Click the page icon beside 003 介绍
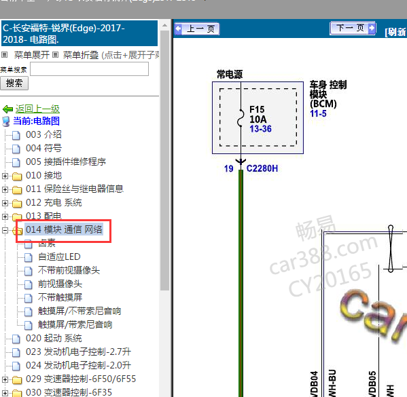The image size is (407, 397). pos(16,135)
